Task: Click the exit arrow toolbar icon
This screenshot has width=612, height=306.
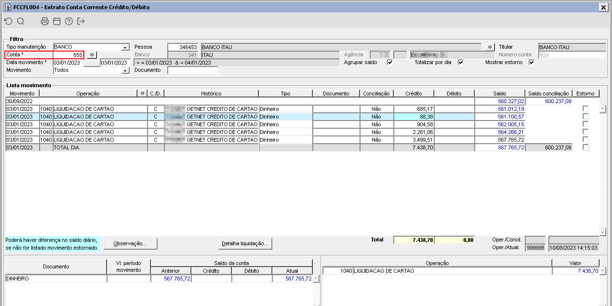Action: [81, 21]
